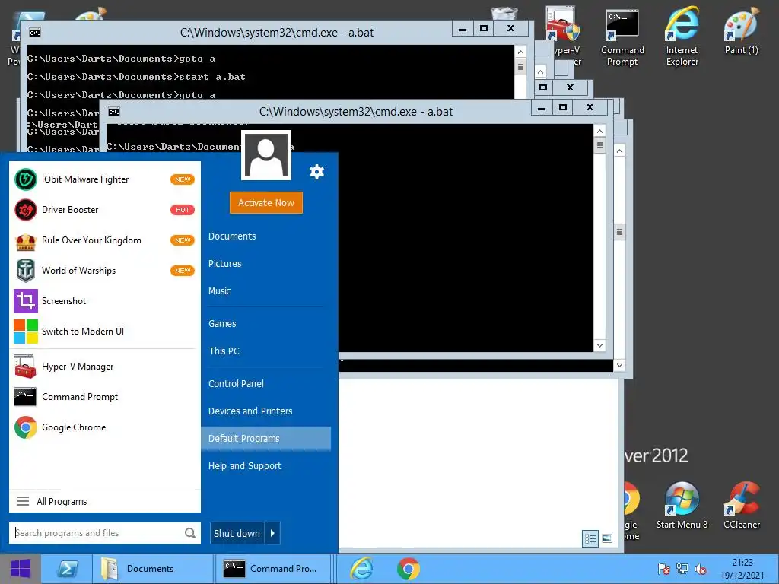Expand the Shut down options arrow
The height and width of the screenshot is (584, 779).
272,533
